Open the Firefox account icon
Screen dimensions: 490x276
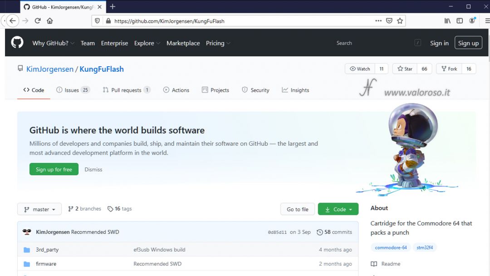(x=472, y=21)
